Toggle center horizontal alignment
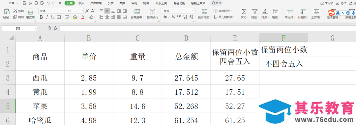 pos(107,17)
